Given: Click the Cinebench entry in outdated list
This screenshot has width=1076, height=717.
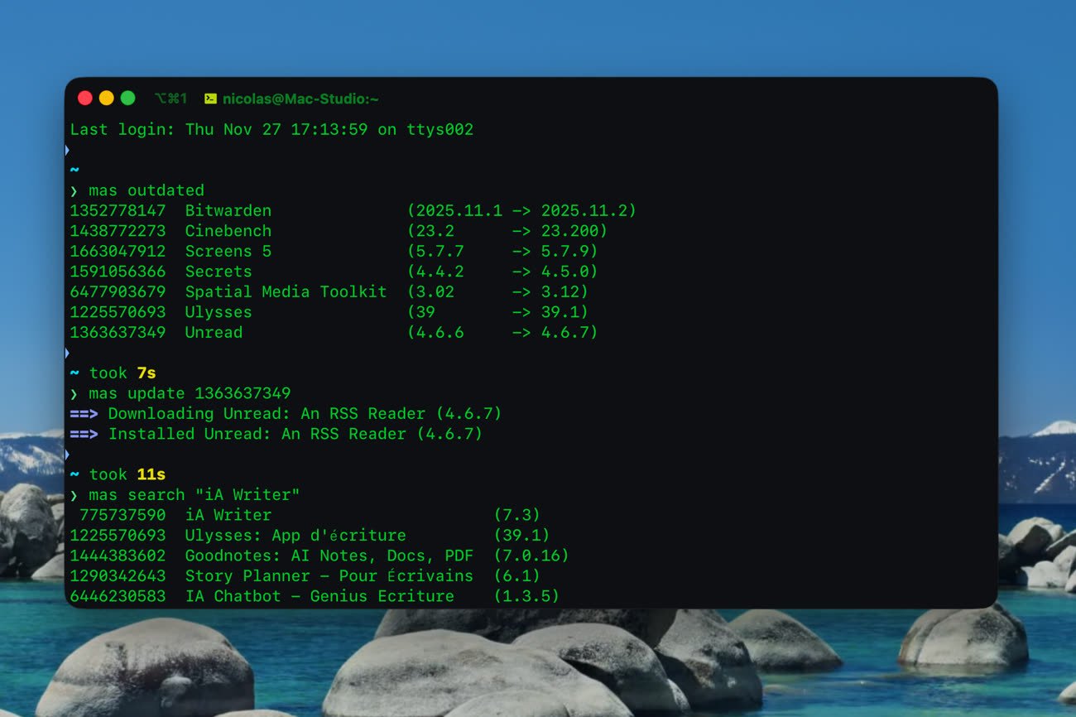Looking at the screenshot, I should [228, 231].
